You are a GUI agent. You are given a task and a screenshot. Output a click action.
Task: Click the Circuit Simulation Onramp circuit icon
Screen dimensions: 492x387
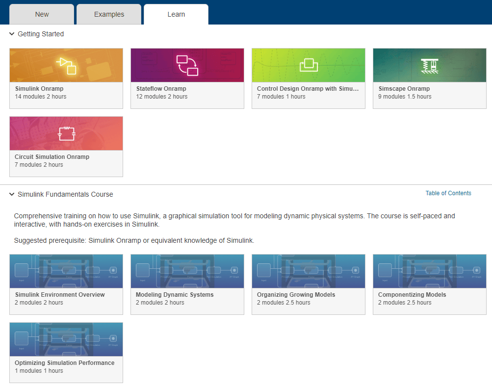[66, 133]
